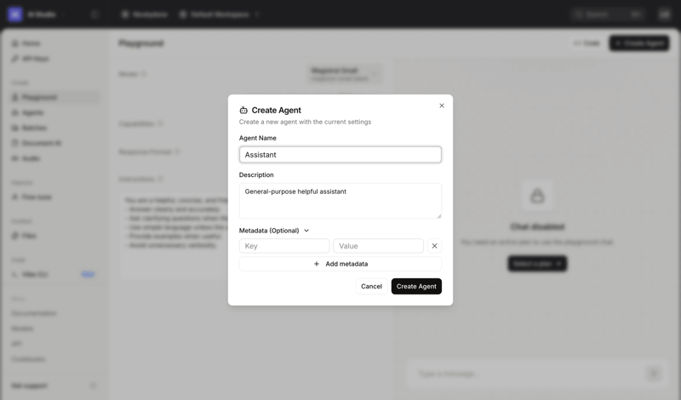Click the Search box in top bar
Viewport: 681px width, 400px height.
click(608, 14)
